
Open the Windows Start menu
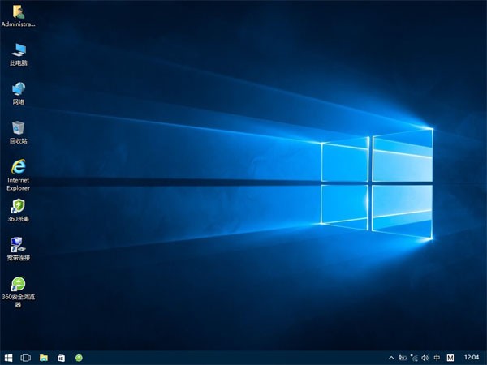point(8,358)
